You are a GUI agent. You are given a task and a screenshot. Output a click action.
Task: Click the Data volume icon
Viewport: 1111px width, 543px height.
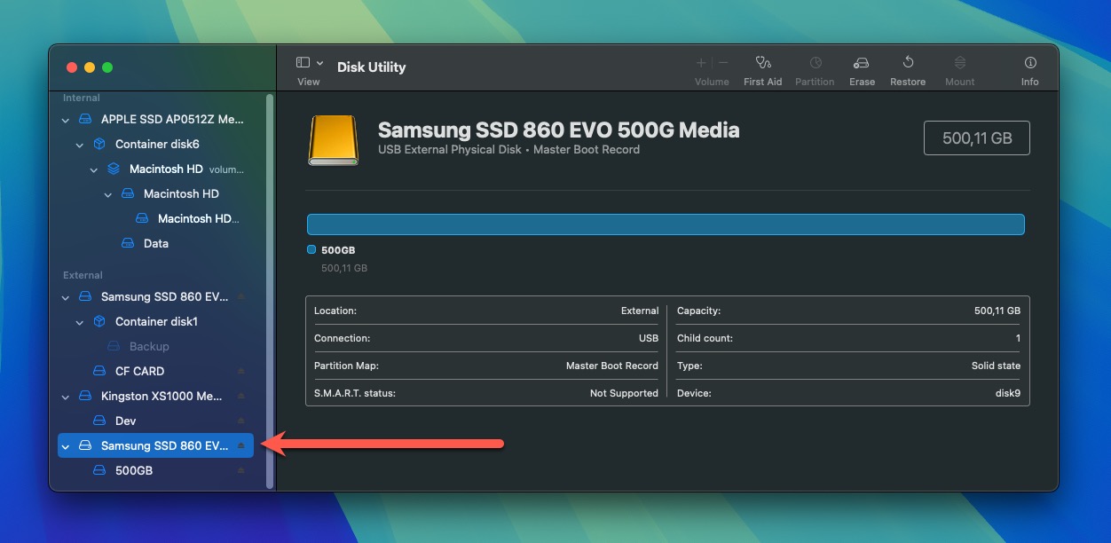coord(128,243)
